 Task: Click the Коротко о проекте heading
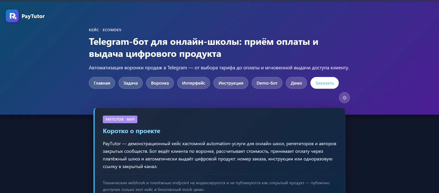131,131
